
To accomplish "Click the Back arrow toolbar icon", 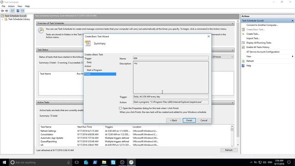I will click(x=2, y=11).
